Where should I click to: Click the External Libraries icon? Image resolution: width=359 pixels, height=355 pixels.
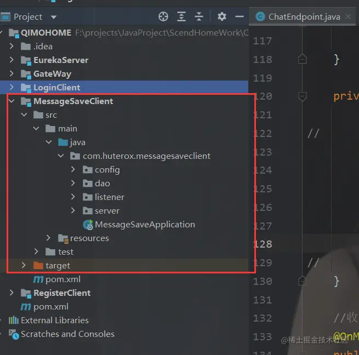tap(14, 320)
